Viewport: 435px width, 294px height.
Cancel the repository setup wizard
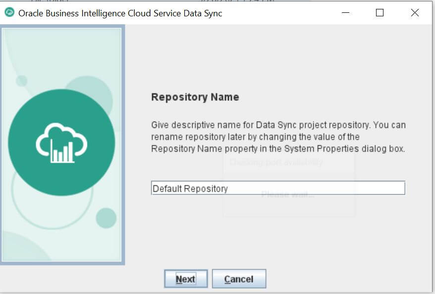[x=239, y=279]
